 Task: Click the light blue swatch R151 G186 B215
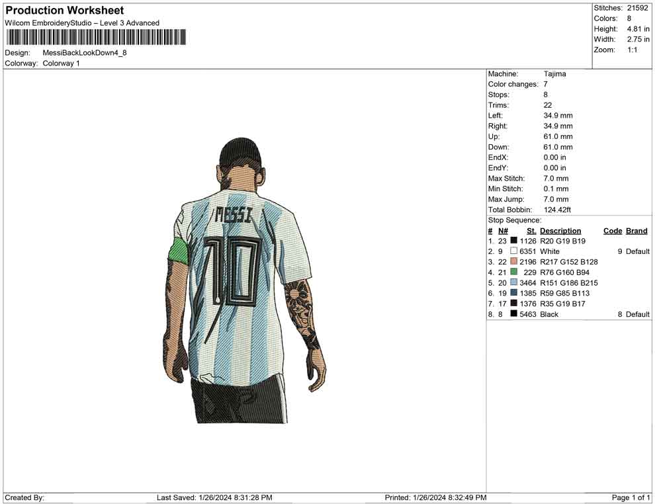[x=514, y=282]
